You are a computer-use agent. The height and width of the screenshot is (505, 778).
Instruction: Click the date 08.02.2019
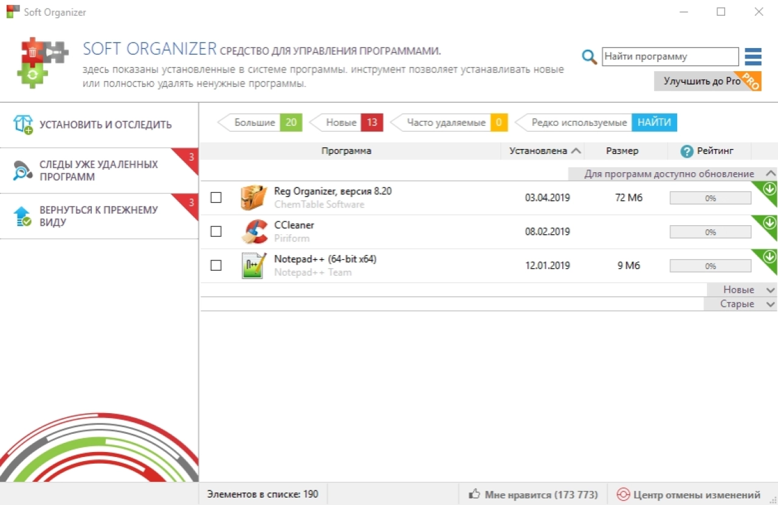tap(548, 232)
